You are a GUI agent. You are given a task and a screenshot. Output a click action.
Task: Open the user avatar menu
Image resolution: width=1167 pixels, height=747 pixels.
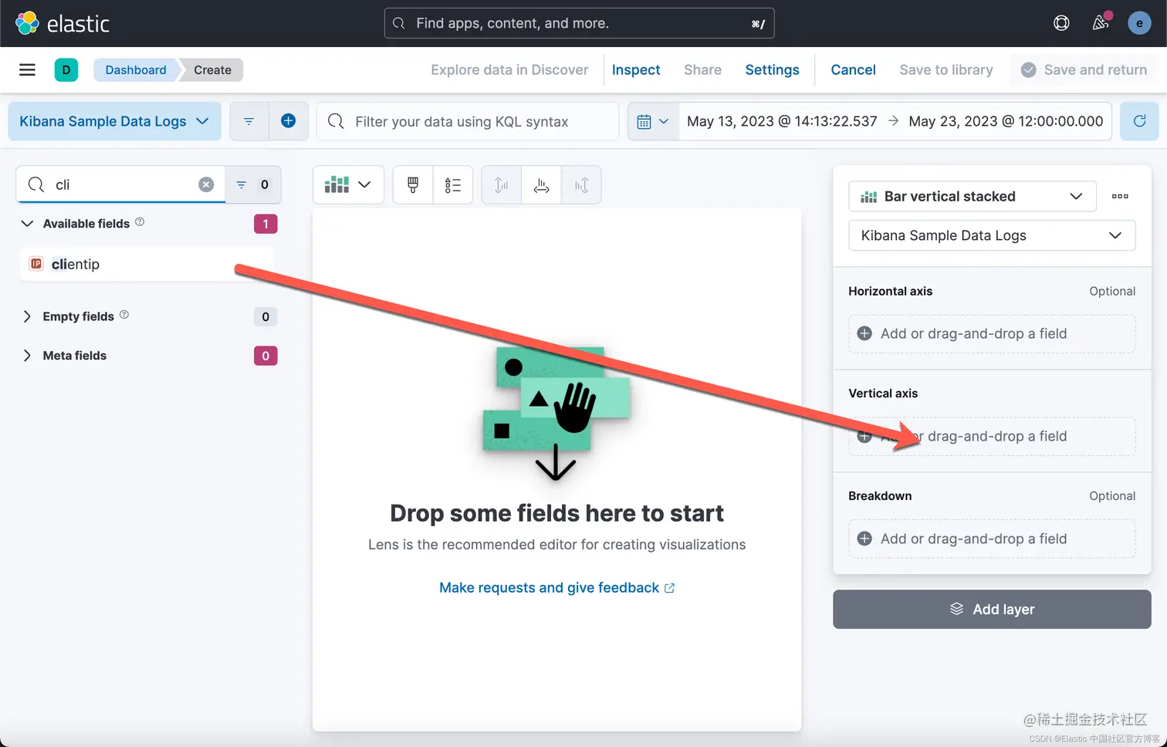1139,23
